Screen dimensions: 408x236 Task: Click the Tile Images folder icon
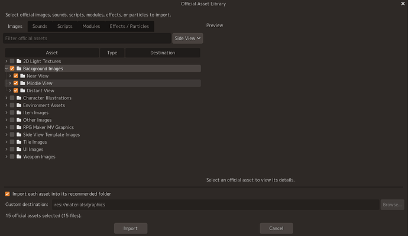point(19,142)
